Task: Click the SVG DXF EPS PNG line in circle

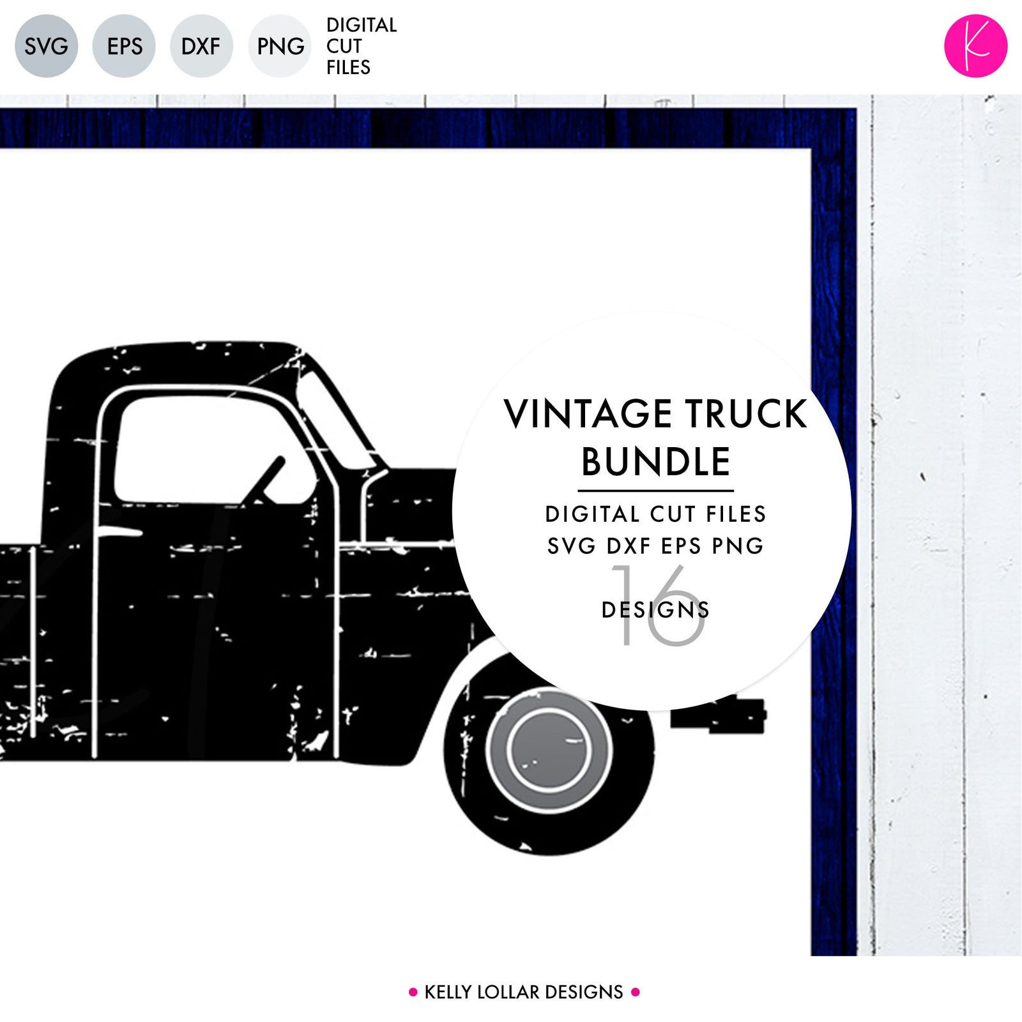Action: 655,546
